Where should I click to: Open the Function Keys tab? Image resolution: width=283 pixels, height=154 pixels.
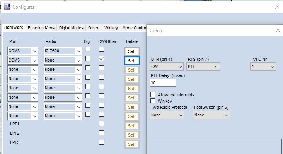(x=41, y=28)
